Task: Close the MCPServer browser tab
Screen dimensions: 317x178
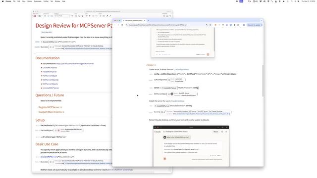Action: pos(145,20)
